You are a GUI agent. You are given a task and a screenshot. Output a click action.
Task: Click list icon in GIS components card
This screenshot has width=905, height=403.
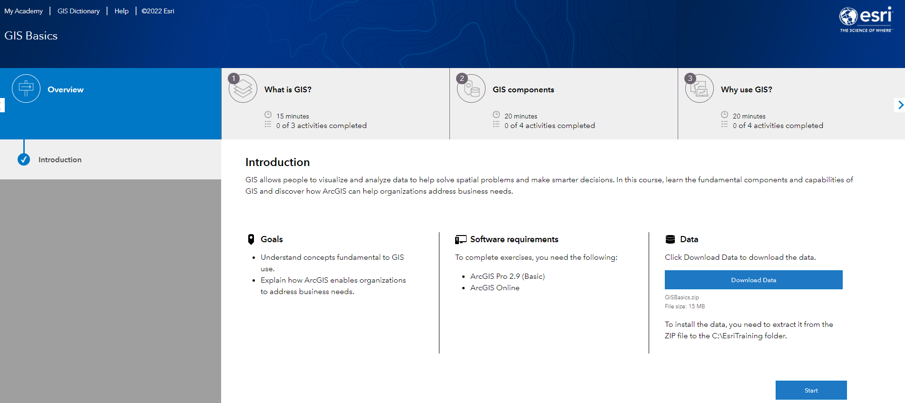coord(496,124)
